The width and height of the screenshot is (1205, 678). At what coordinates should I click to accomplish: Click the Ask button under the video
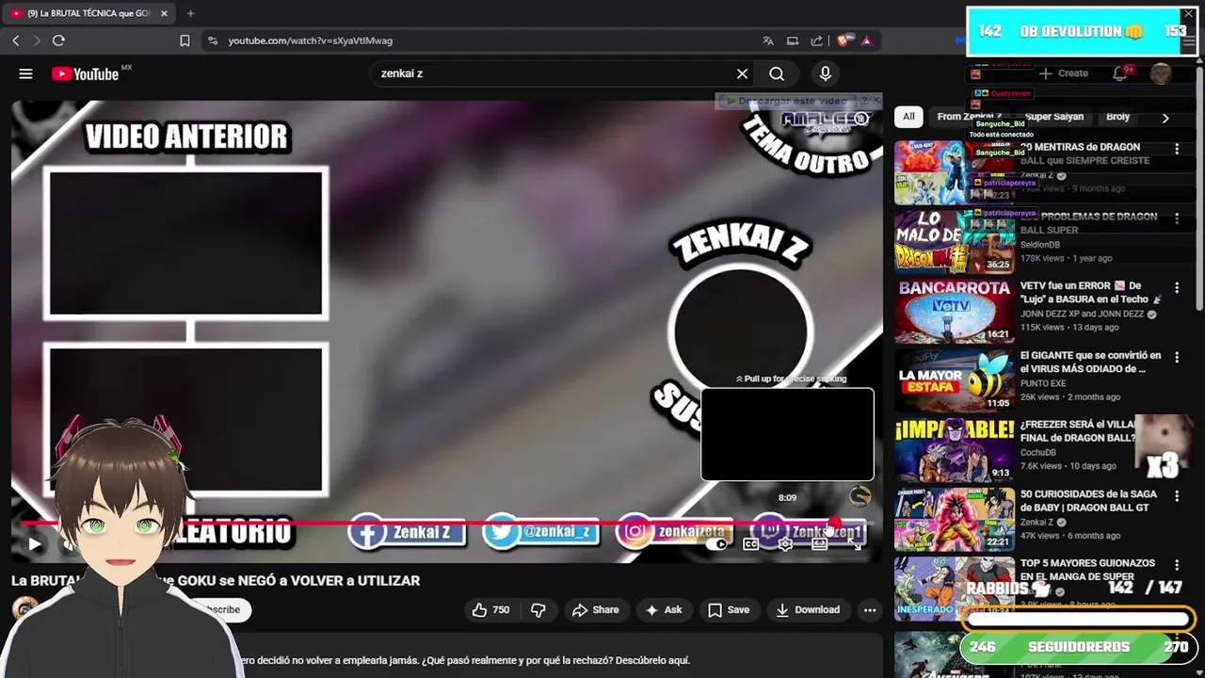pyautogui.click(x=663, y=610)
